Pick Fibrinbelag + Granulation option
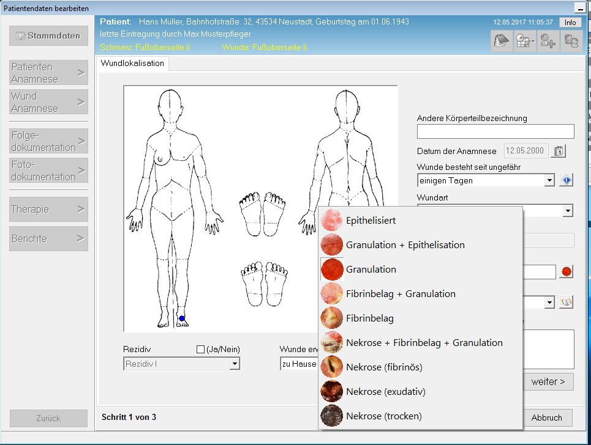Image resolution: width=591 pixels, height=445 pixels. pyautogui.click(x=421, y=294)
